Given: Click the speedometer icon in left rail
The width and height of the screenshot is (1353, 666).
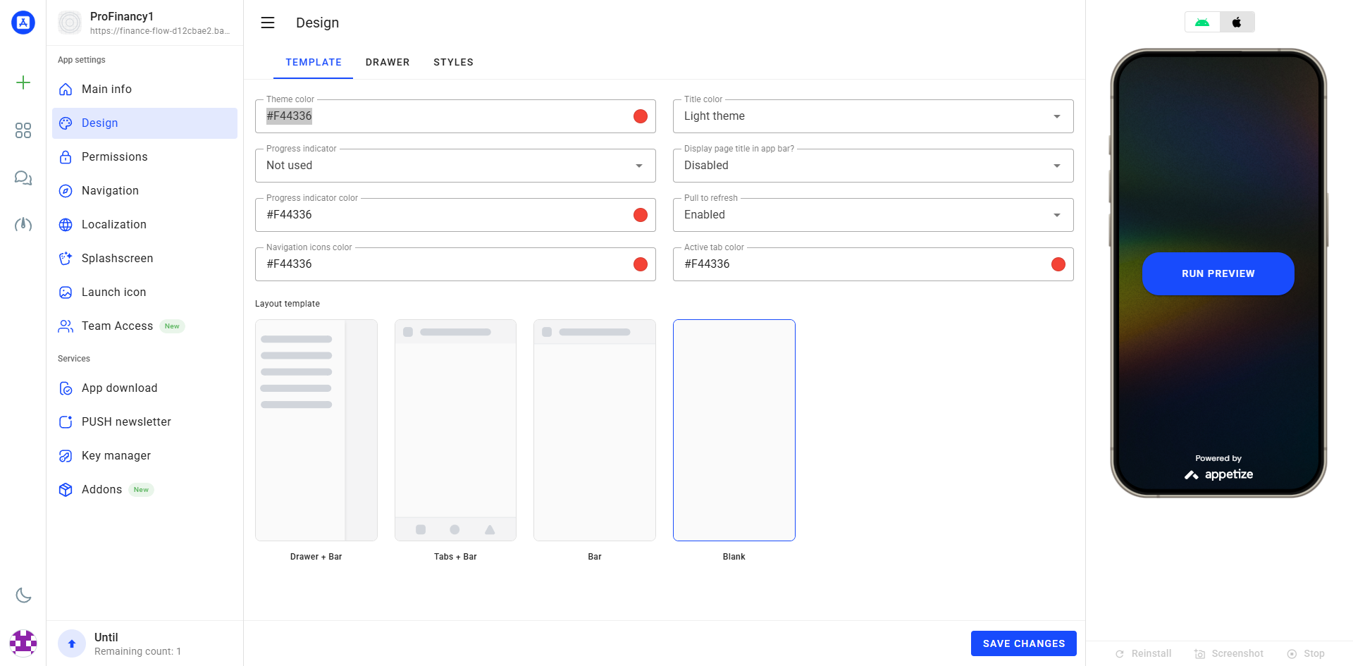Looking at the screenshot, I should pyautogui.click(x=23, y=225).
